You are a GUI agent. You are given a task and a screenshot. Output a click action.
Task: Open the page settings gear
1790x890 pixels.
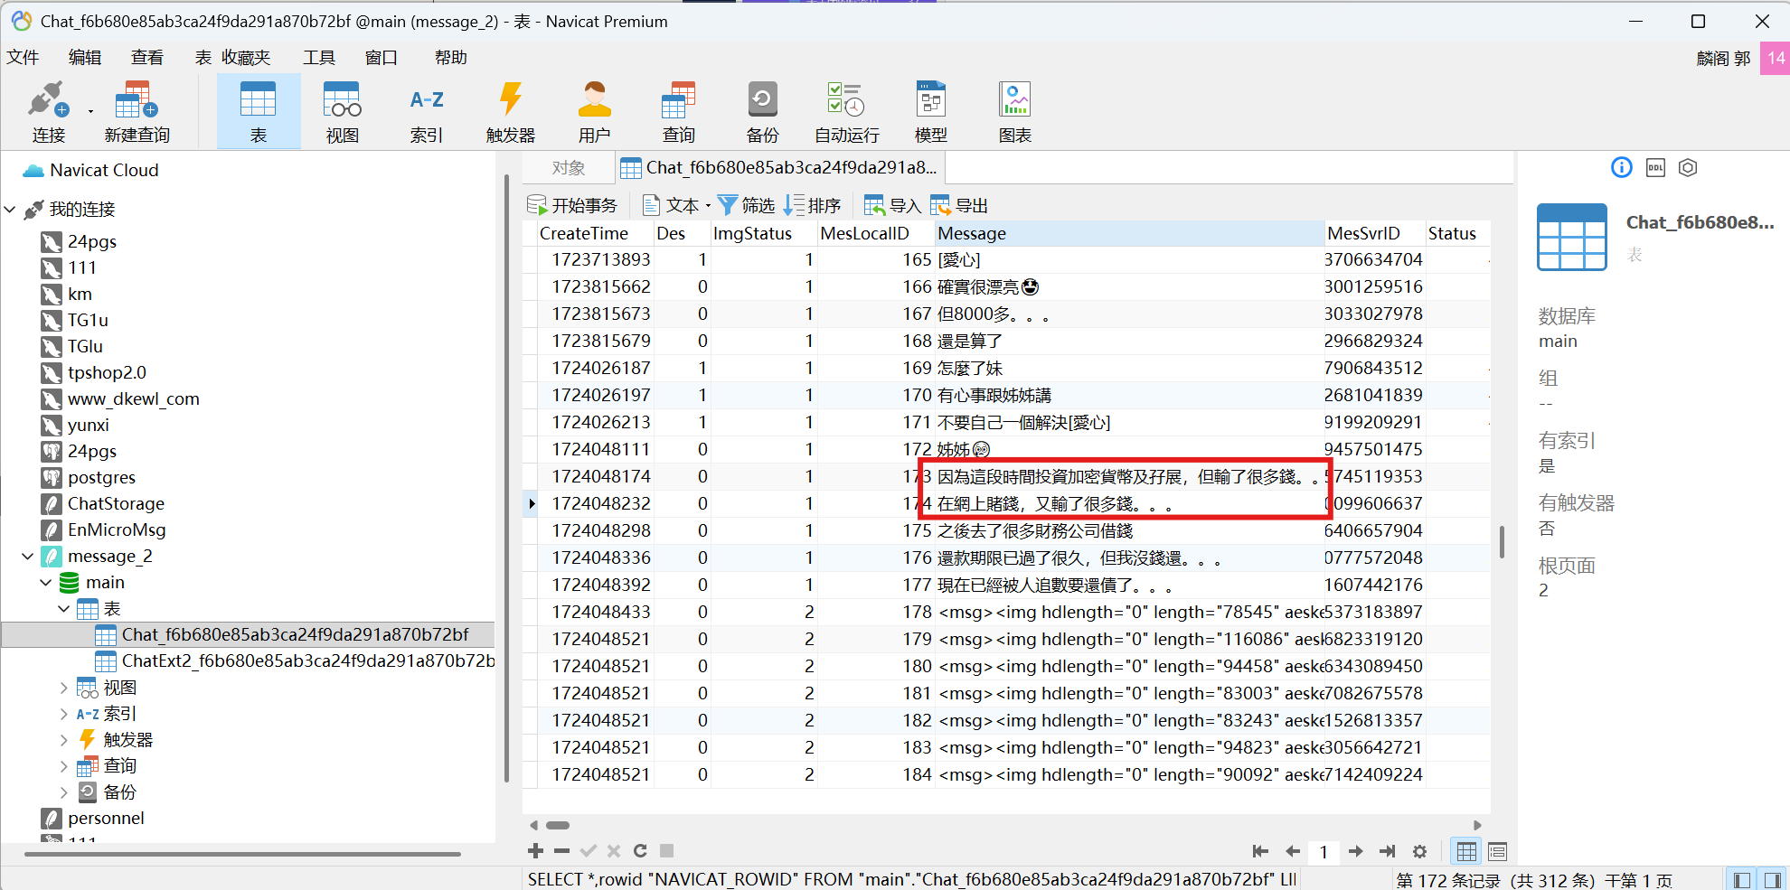coord(1419,851)
